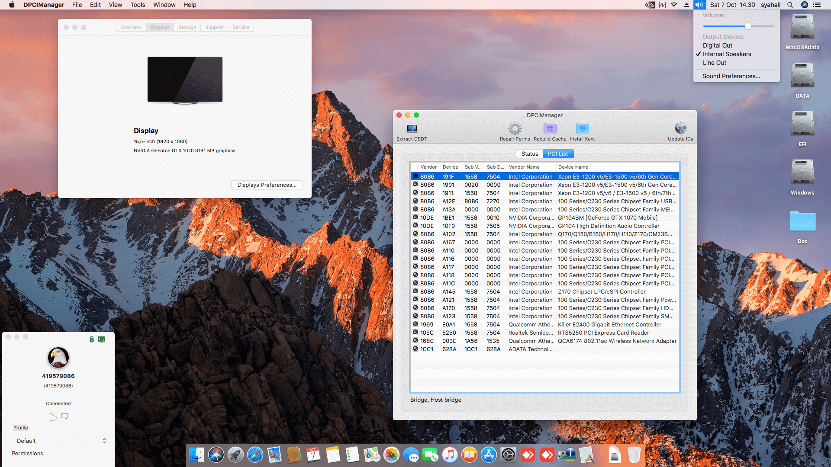Open the Default profile dropdown
Image resolution: width=831 pixels, height=467 pixels.
[61, 441]
